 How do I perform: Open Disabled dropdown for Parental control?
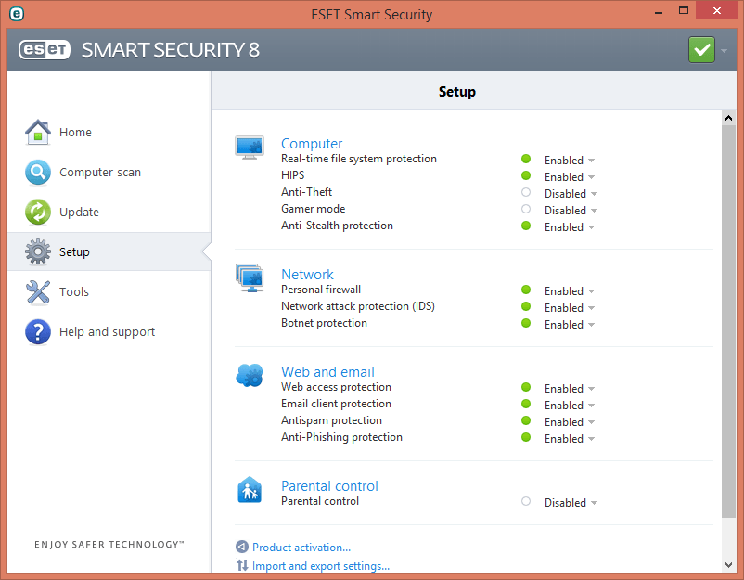click(x=571, y=503)
